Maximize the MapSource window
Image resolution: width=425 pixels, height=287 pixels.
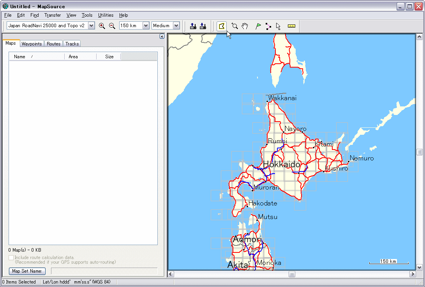(x=409, y=7)
